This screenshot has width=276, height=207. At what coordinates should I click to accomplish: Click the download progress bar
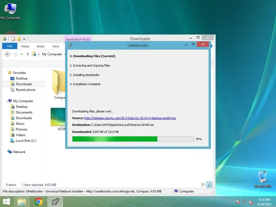(x=133, y=139)
